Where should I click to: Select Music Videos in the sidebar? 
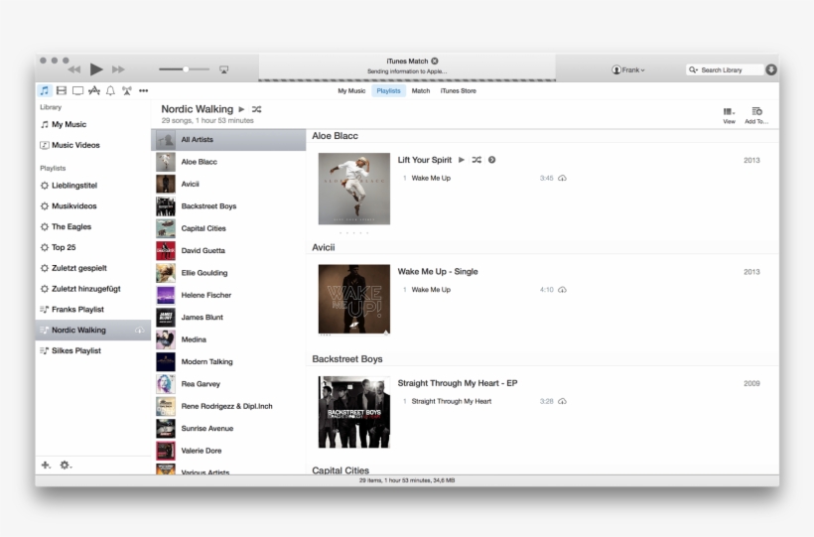[93, 145]
